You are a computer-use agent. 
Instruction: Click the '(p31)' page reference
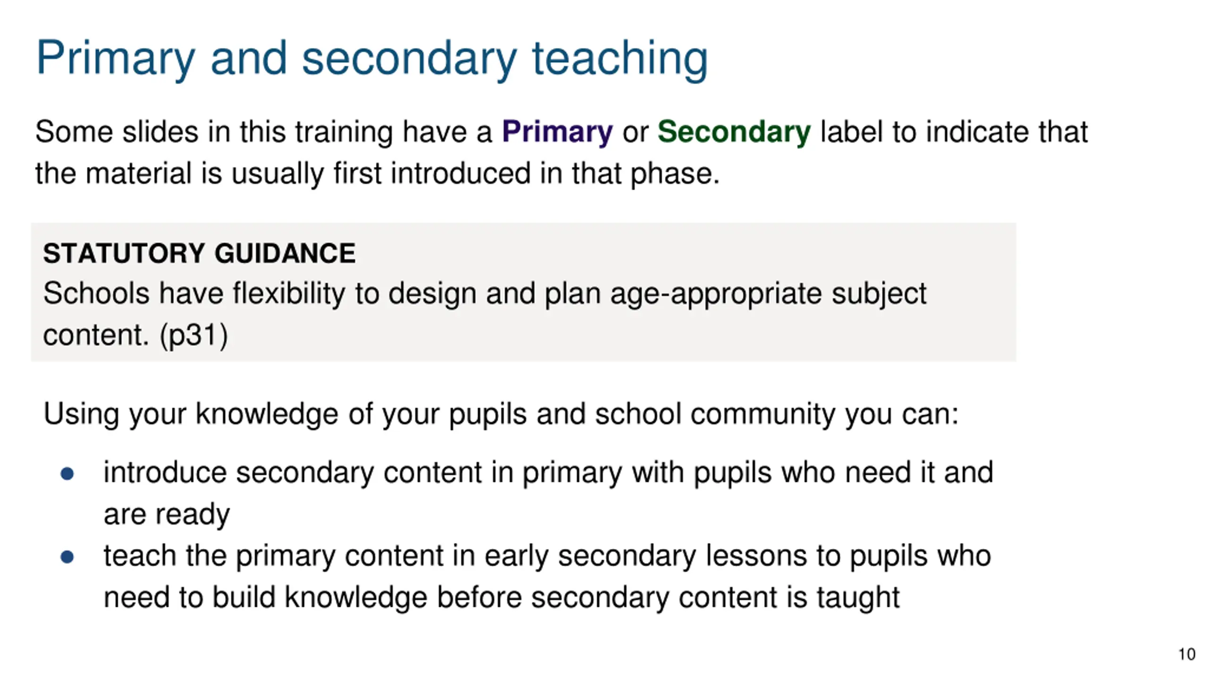194,335
